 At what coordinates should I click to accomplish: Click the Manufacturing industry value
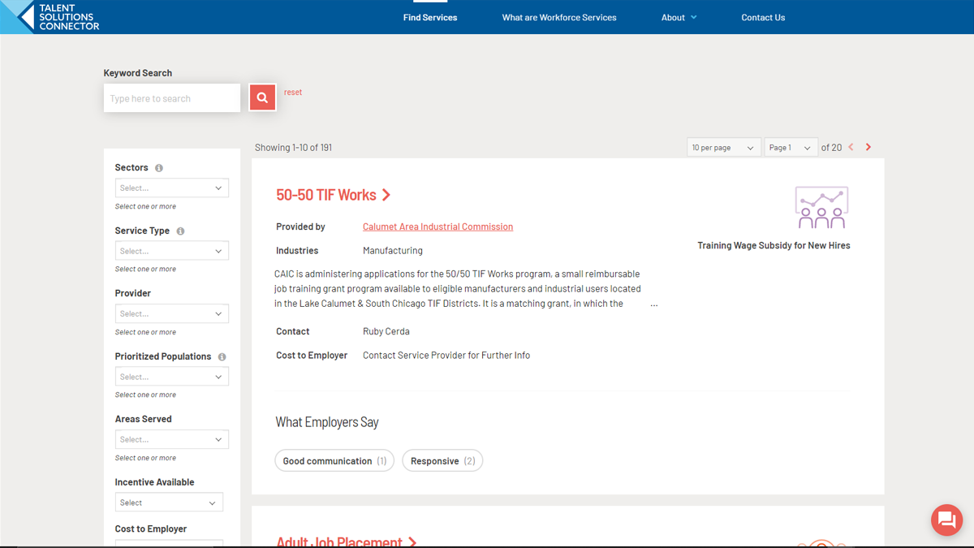[x=393, y=251]
